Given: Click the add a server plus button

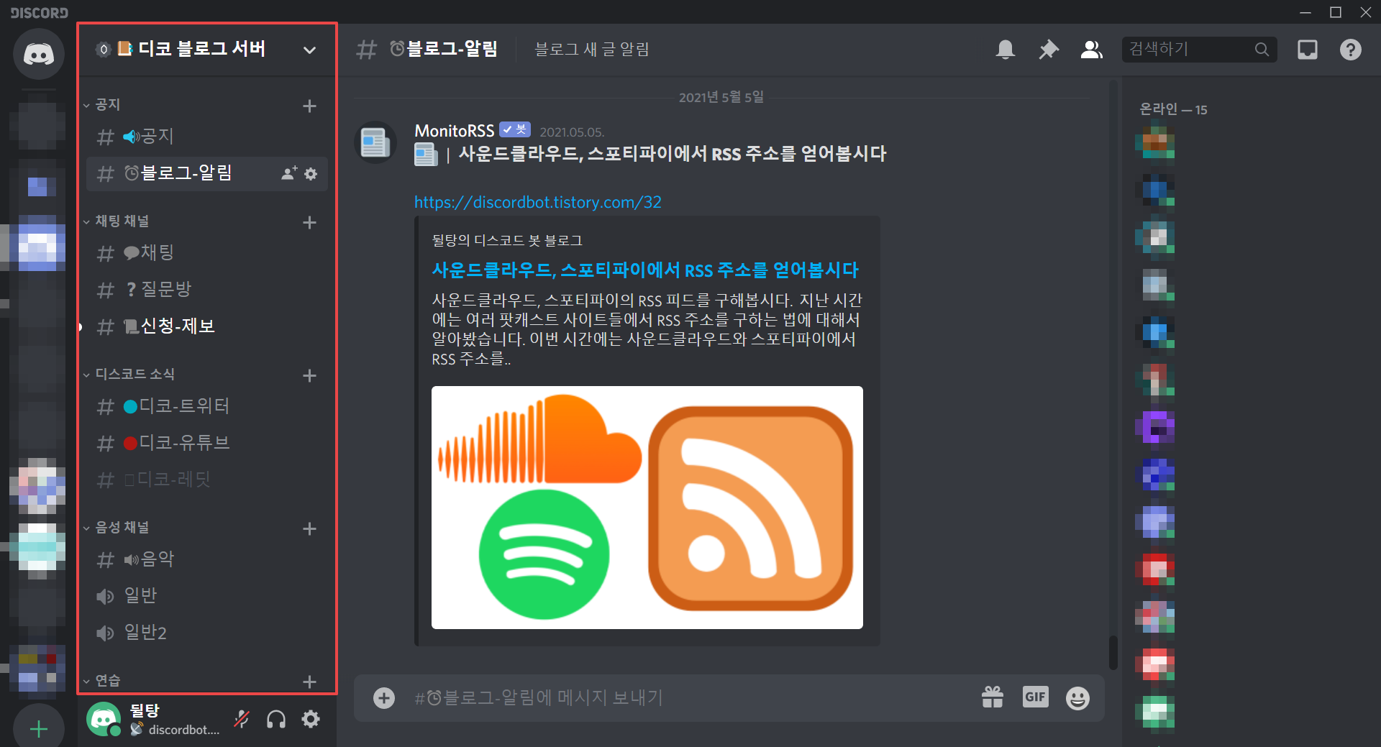Looking at the screenshot, I should (x=39, y=728).
